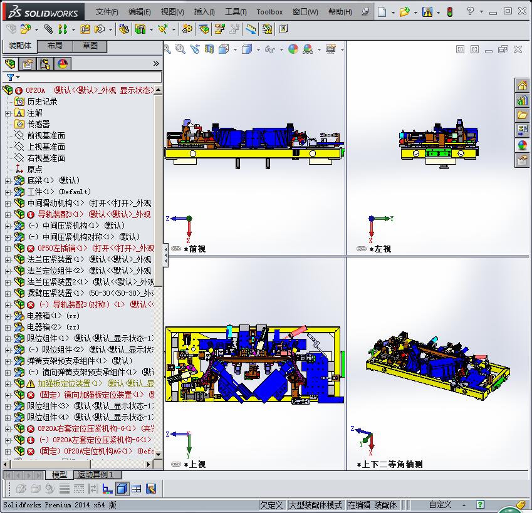
Task: Click the Zoom to Area magnifier icon
Action: [x=180, y=49]
